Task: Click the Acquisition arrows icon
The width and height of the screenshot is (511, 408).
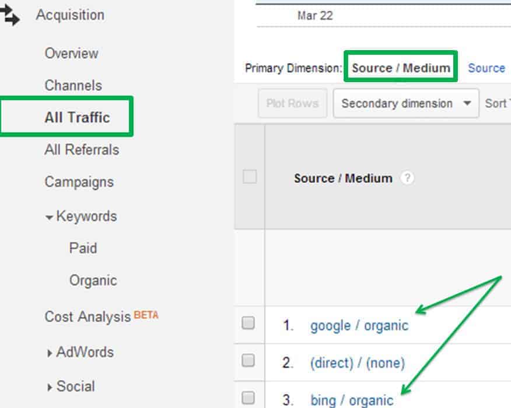Action: (9, 15)
